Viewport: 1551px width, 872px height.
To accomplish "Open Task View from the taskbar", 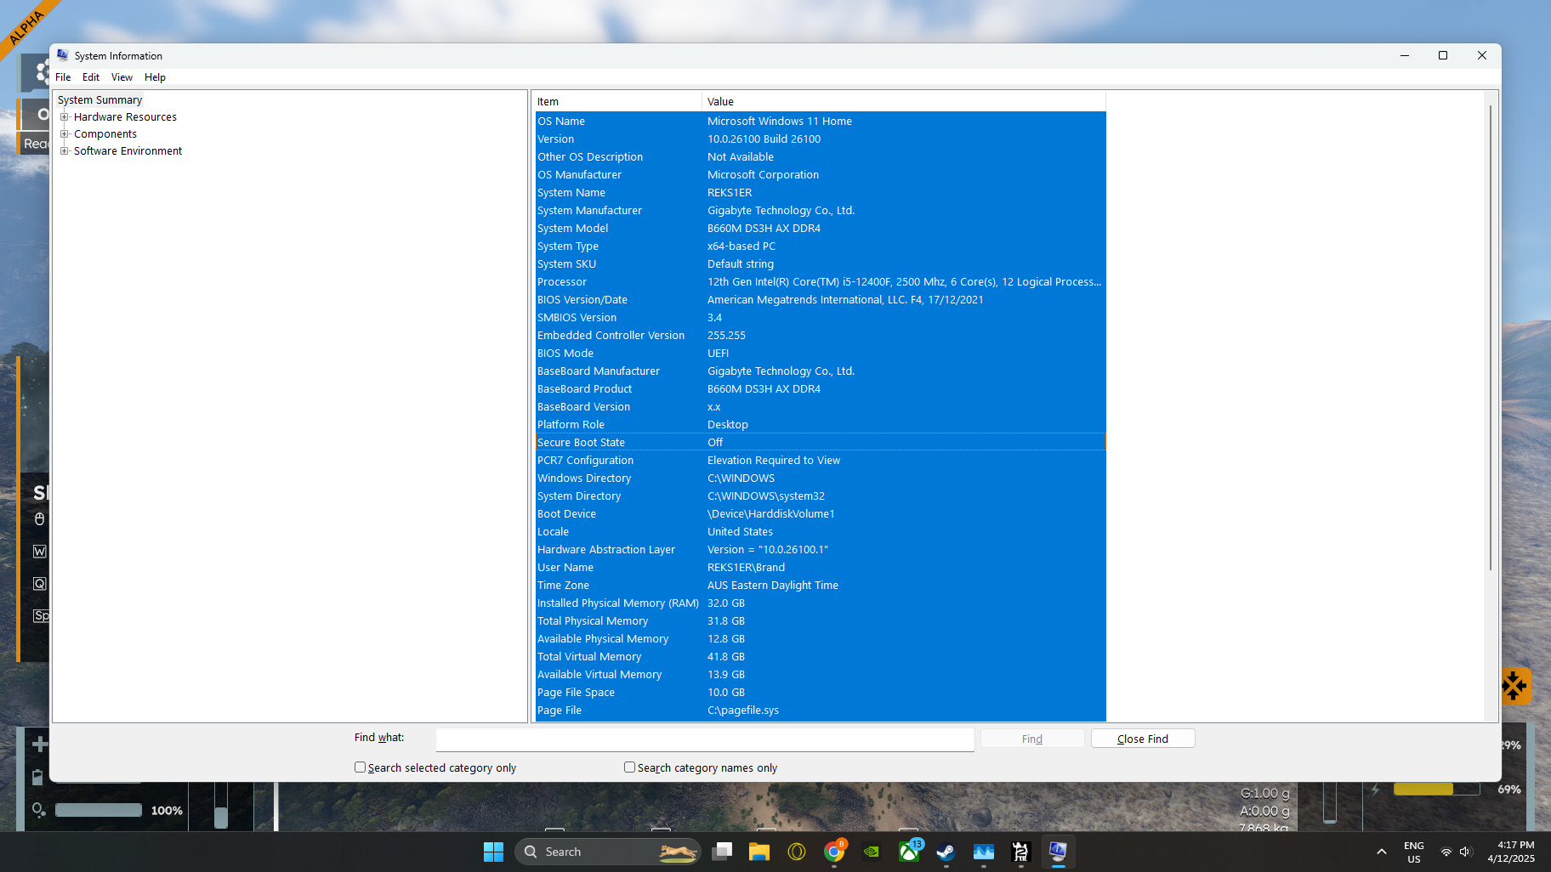I will (x=722, y=852).
